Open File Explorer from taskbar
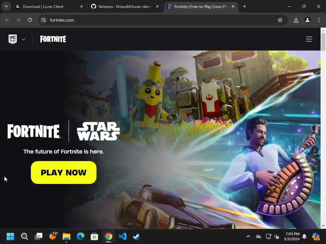This screenshot has width=326, height=244. 67,236
